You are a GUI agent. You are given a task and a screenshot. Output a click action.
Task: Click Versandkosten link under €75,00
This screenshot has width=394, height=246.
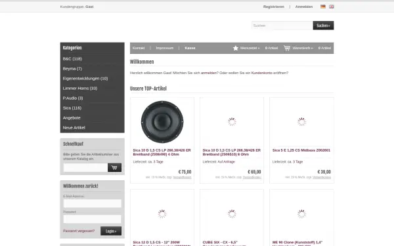182,177
